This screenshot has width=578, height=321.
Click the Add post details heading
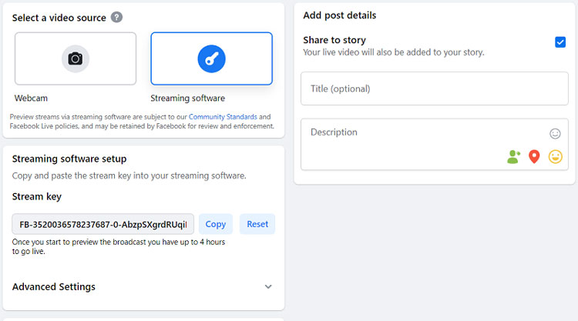(x=340, y=15)
